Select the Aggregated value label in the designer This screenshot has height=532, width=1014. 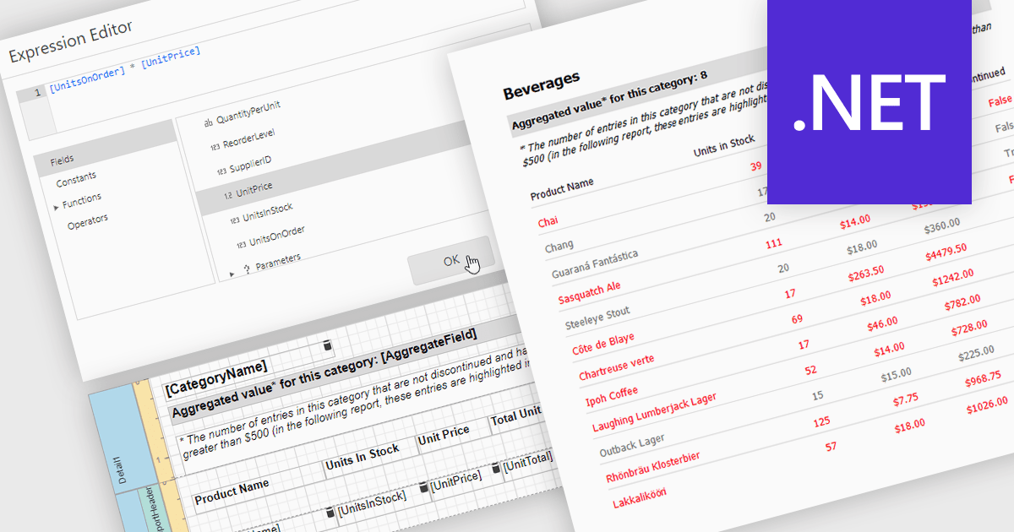[x=323, y=372]
